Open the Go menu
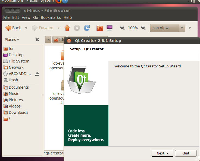The image size is (200, 161). [x=36, y=17]
